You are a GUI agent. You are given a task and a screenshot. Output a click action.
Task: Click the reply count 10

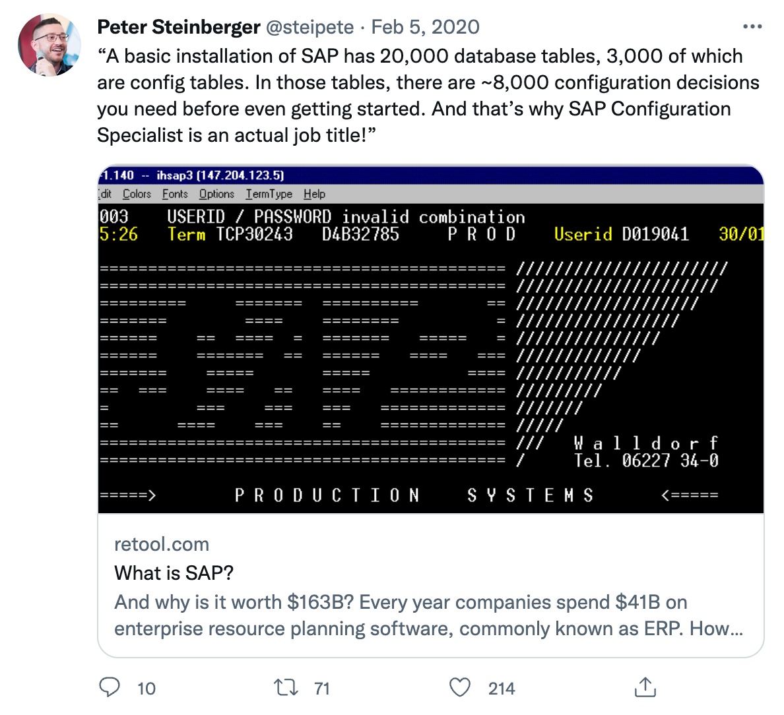(x=147, y=689)
